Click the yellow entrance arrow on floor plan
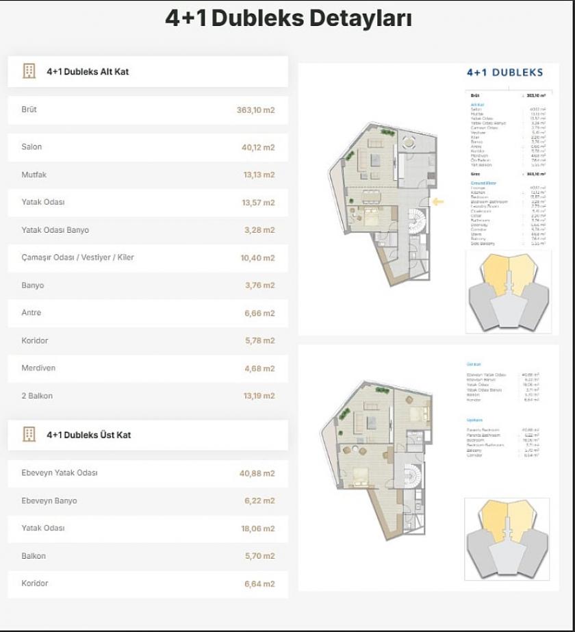 pyautogui.click(x=437, y=201)
